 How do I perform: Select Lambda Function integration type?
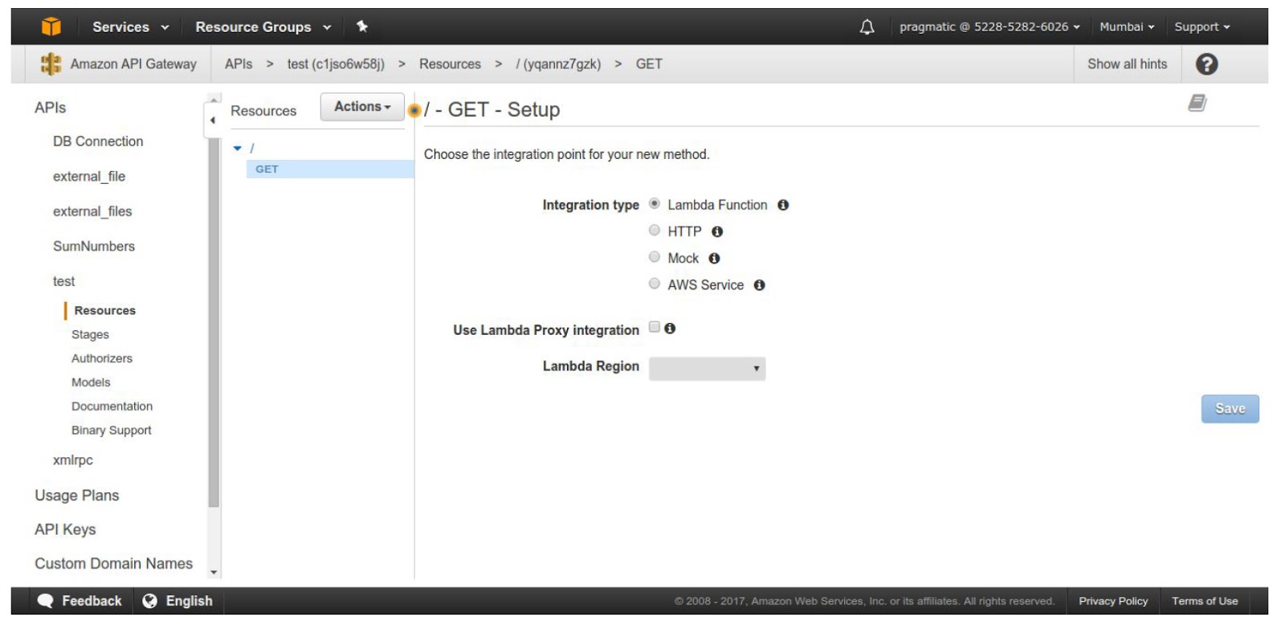(x=655, y=204)
